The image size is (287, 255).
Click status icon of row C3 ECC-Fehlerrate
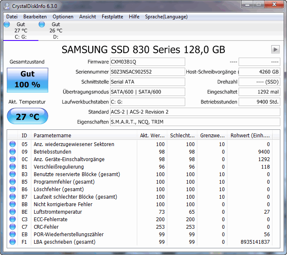[13, 219]
